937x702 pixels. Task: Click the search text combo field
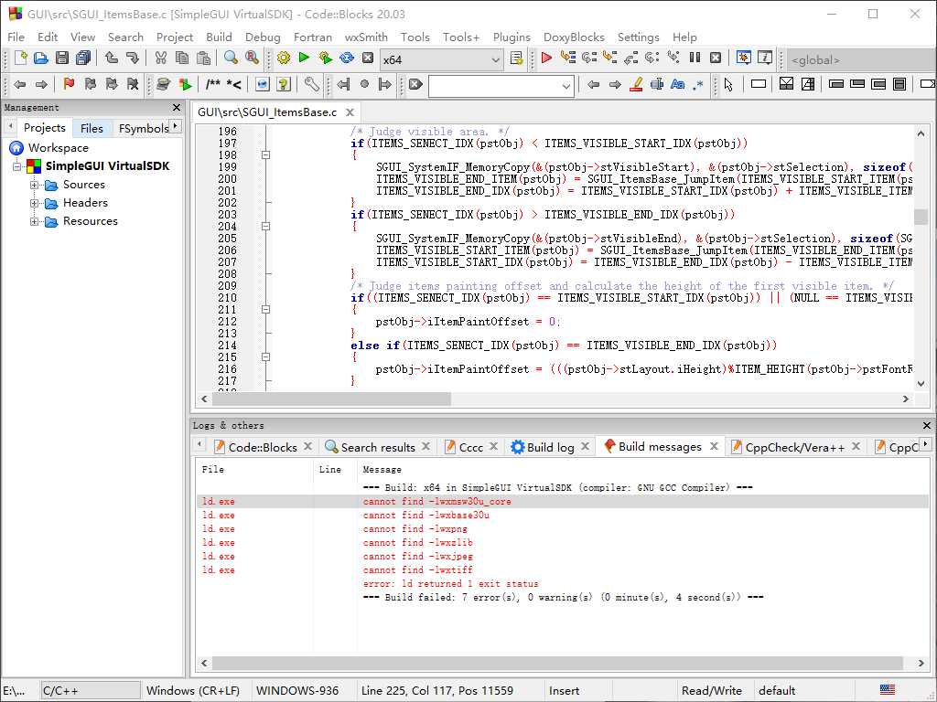[x=501, y=86]
